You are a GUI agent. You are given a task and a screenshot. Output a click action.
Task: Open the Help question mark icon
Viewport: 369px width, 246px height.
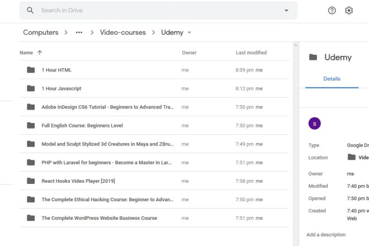[x=332, y=11]
